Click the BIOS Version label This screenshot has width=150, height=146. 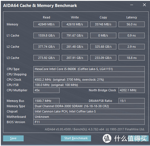[16, 122]
